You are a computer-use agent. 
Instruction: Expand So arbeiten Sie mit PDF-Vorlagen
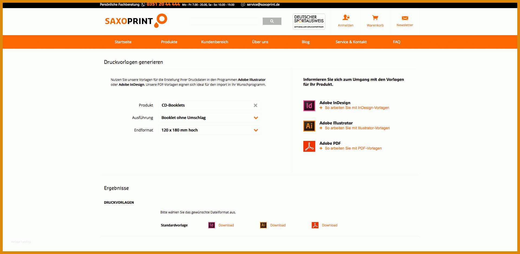(353, 148)
